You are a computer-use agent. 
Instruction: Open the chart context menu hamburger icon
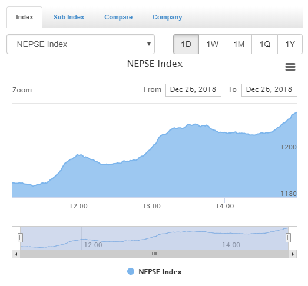(290, 66)
